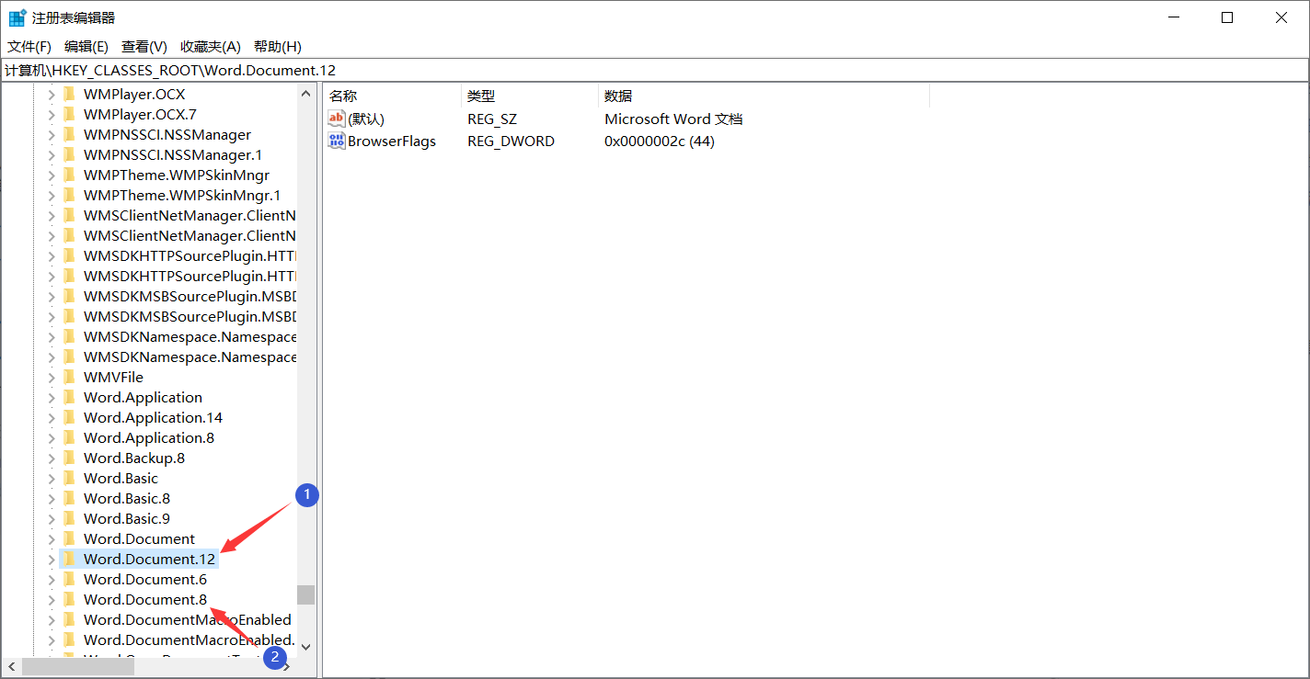The width and height of the screenshot is (1310, 679).
Task: Select the Word.Document.6 tree key
Action: tap(145, 579)
